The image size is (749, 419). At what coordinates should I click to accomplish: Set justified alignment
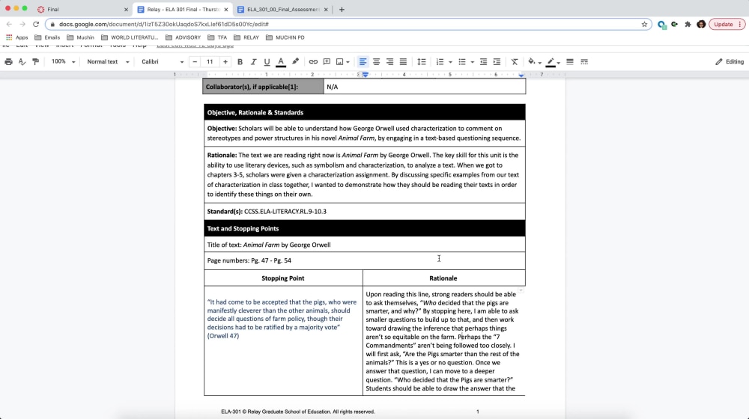point(403,61)
